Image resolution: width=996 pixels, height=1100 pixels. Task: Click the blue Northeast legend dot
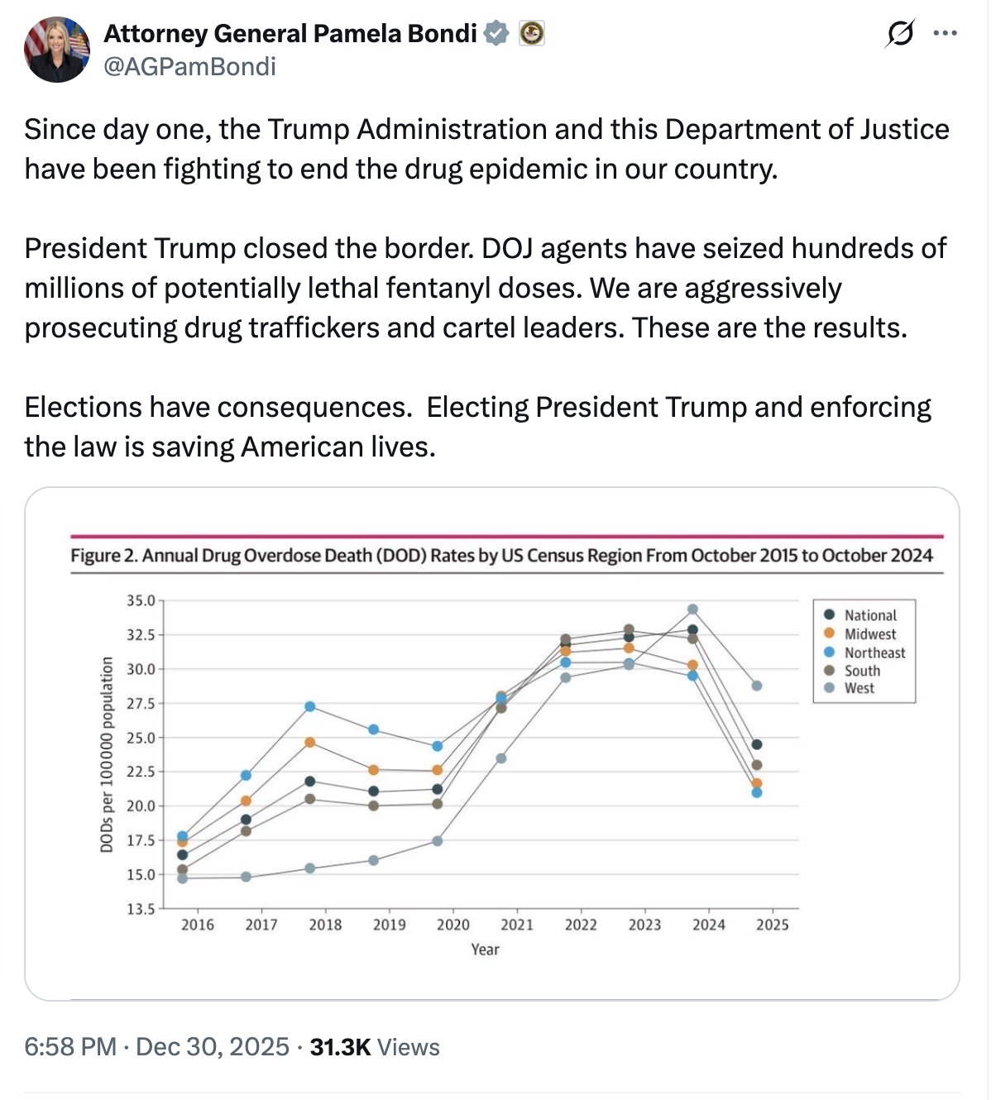(830, 652)
